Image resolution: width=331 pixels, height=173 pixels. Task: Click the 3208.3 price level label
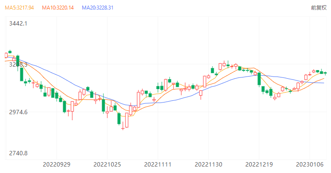[18, 64]
